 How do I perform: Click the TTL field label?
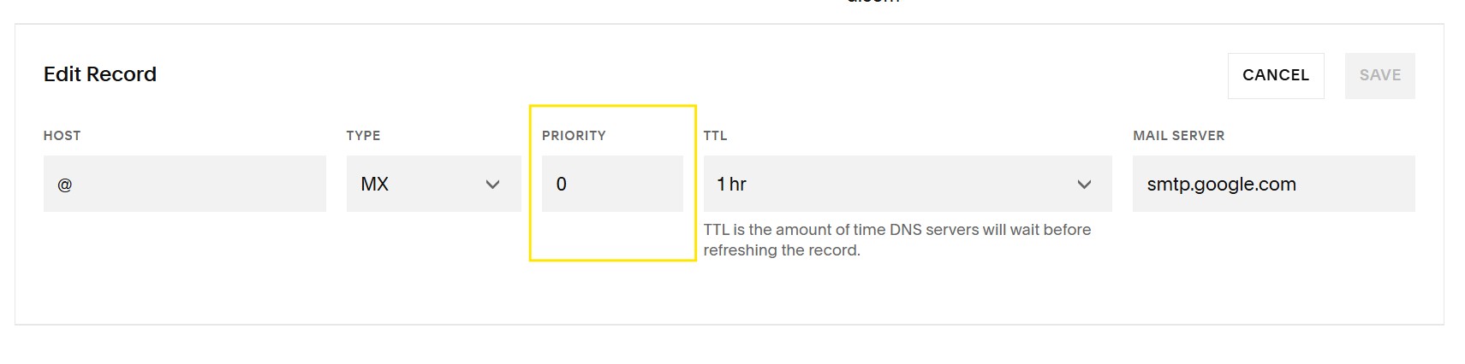(715, 136)
